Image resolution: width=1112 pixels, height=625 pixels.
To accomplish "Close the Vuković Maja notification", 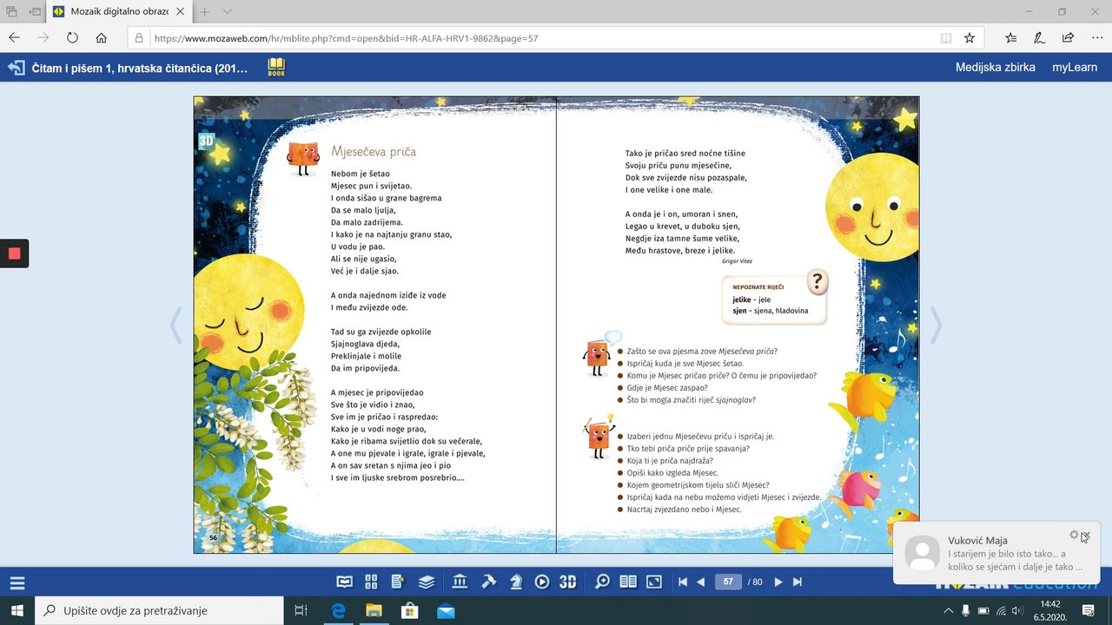I will (x=1086, y=536).
